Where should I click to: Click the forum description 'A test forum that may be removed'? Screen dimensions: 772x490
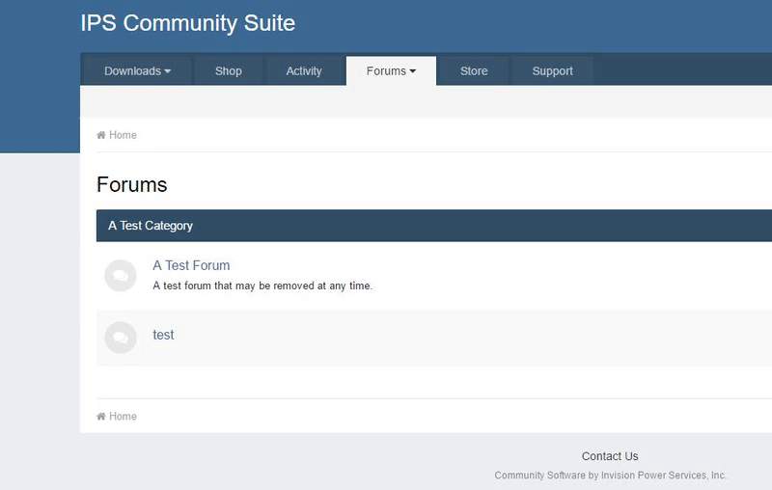[262, 286]
